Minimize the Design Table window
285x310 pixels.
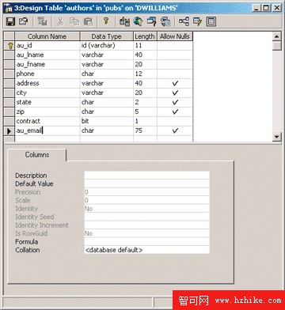tap(256, 8)
